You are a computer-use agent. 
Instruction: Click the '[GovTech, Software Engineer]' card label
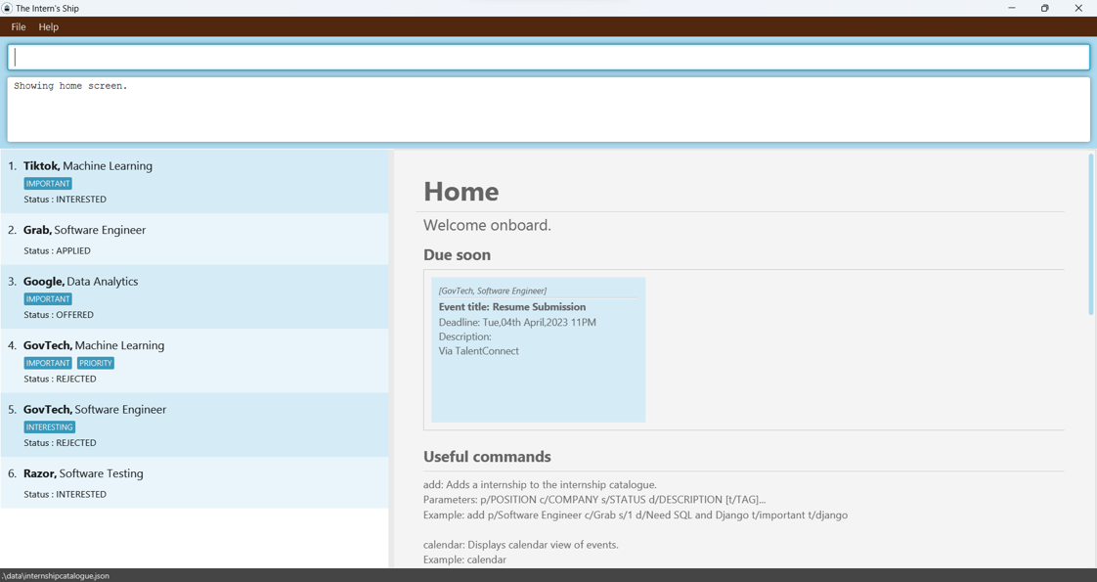pyautogui.click(x=493, y=291)
